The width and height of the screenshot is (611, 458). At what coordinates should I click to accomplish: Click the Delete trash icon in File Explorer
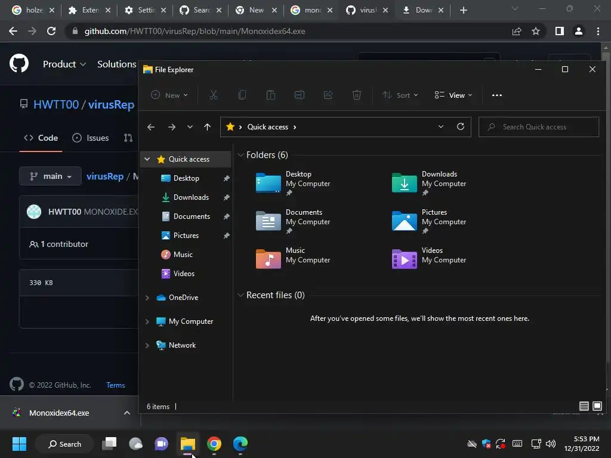pyautogui.click(x=357, y=95)
